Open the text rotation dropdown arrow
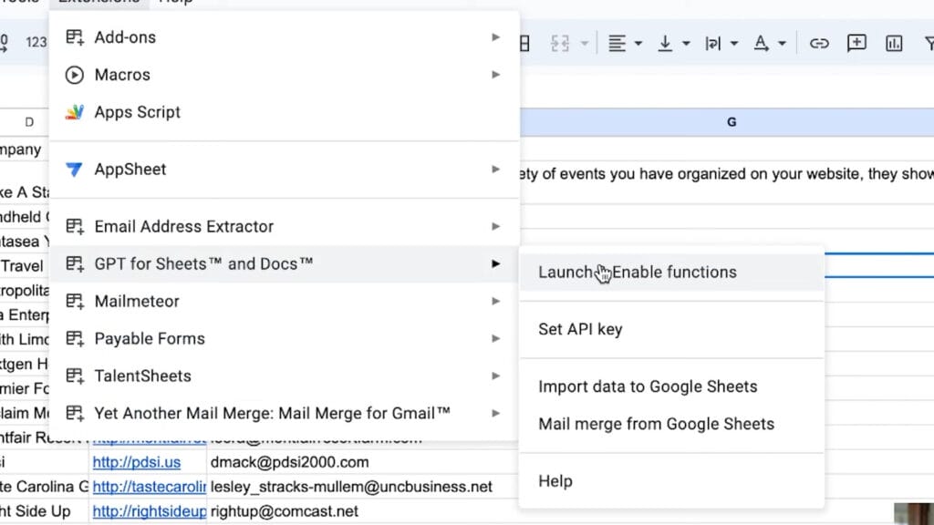This screenshot has height=525, width=934. [x=782, y=44]
